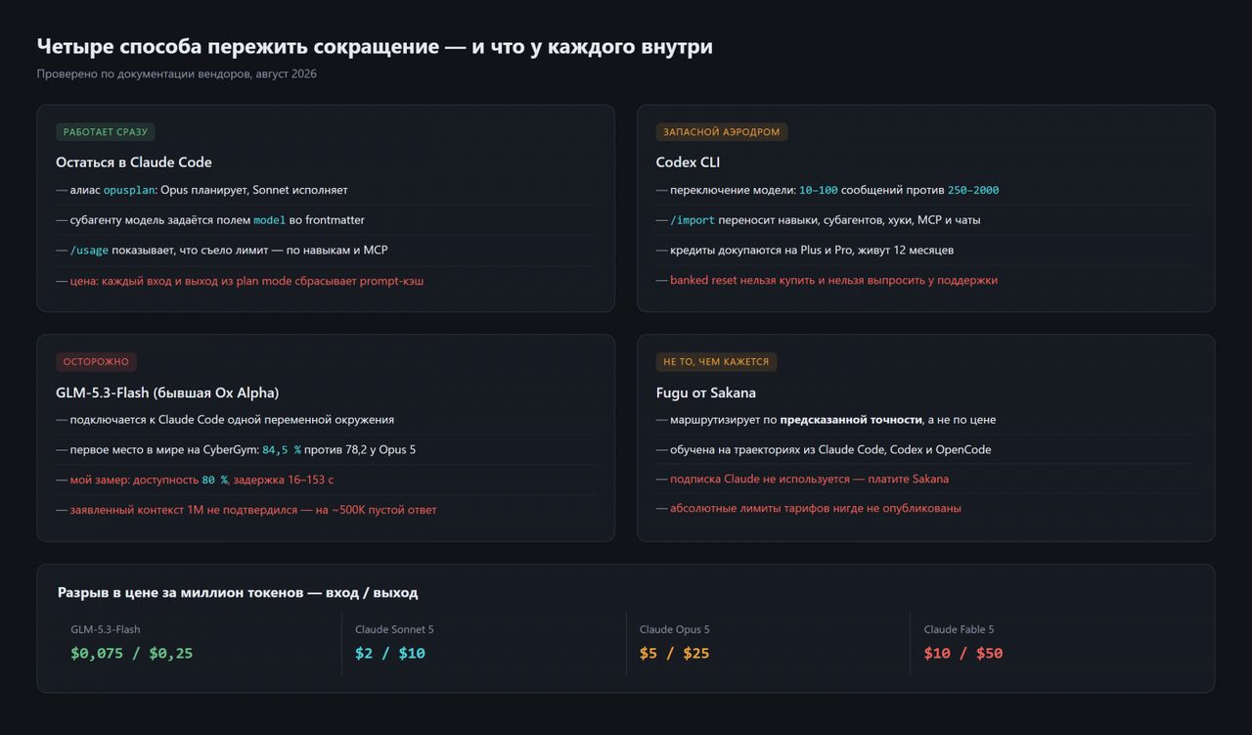Click the red price '$10 / $50'
Image resolution: width=1252 pixels, height=735 pixels.
tap(963, 653)
